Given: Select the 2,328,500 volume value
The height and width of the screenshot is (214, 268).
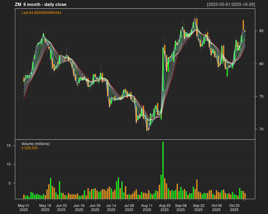Looking at the screenshot, I should coord(29,148).
